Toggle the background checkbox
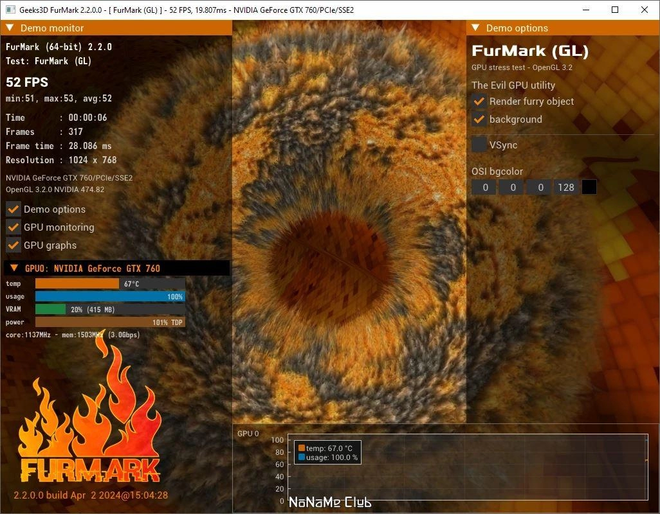Viewport: 660px width, 514px height. pos(479,120)
